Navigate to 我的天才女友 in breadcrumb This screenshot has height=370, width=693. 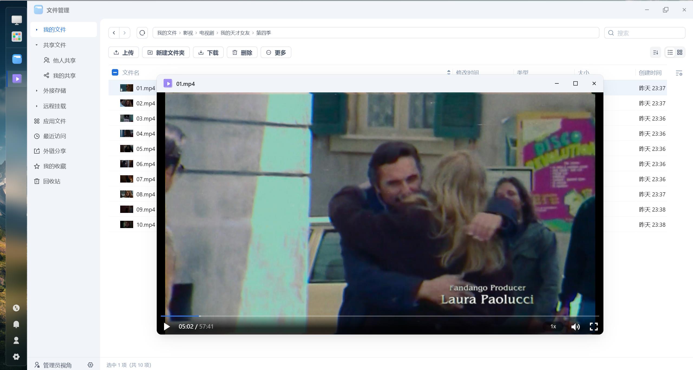click(x=235, y=33)
